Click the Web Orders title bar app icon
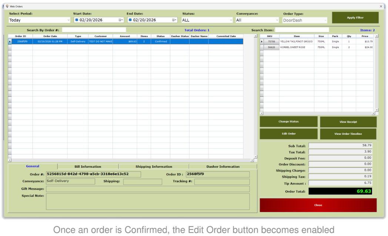The height and width of the screenshot is (236, 388). coord(7,6)
